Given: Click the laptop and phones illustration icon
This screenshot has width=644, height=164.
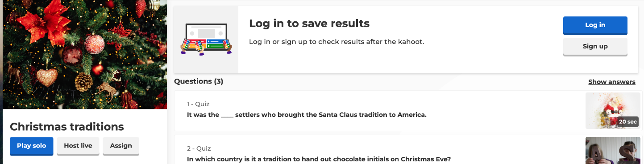Looking at the screenshot, I should (206, 40).
